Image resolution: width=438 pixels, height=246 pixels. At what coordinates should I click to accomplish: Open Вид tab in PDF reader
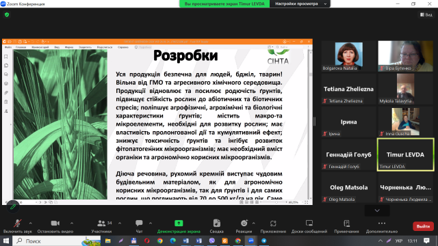click(x=57, y=47)
